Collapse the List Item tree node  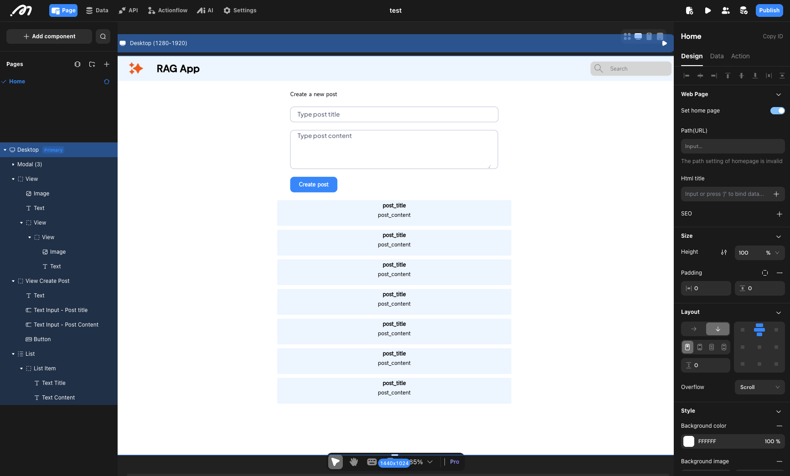[x=21, y=368]
